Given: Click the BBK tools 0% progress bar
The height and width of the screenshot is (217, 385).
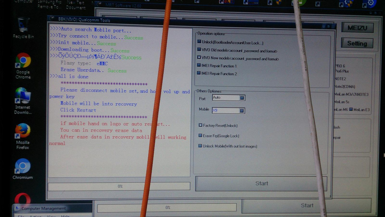Looking at the screenshot, I should [119, 186].
